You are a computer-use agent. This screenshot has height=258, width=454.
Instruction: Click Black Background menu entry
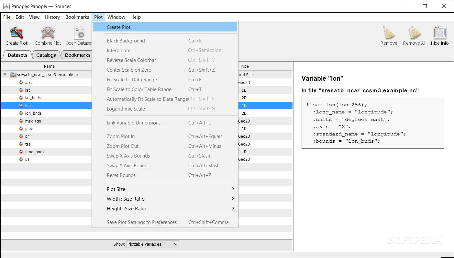pos(165,41)
